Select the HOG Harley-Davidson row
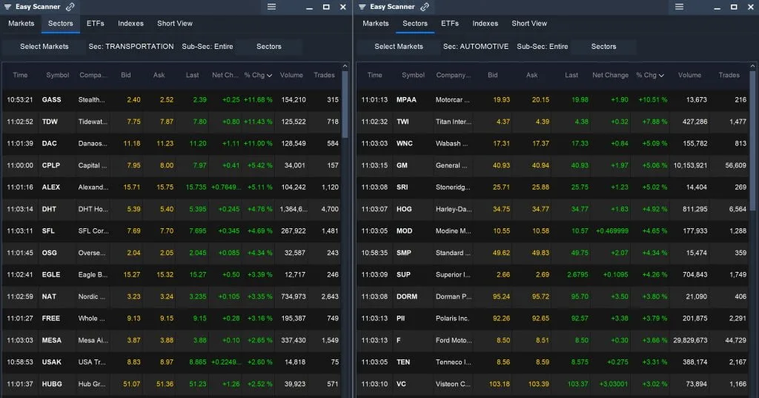 tap(553, 209)
